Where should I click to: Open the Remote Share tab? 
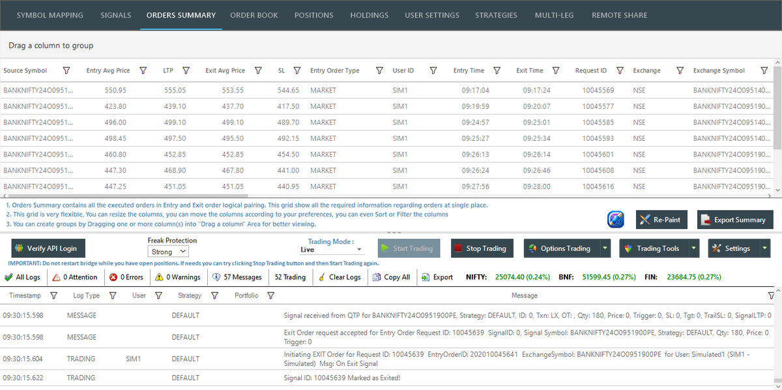(619, 15)
